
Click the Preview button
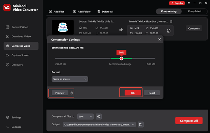60,93
